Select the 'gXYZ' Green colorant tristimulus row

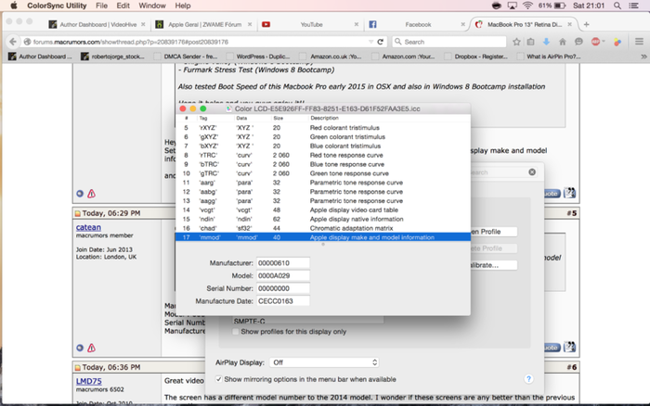pos(323,137)
